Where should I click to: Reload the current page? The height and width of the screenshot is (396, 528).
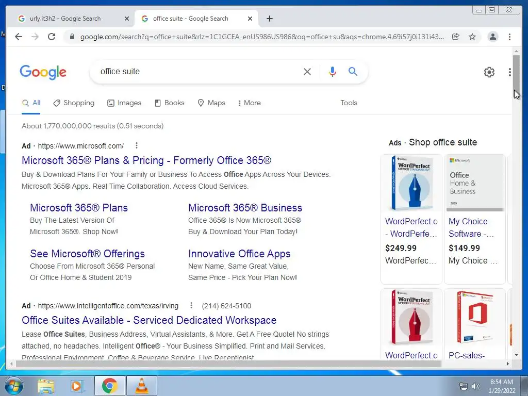tap(52, 37)
